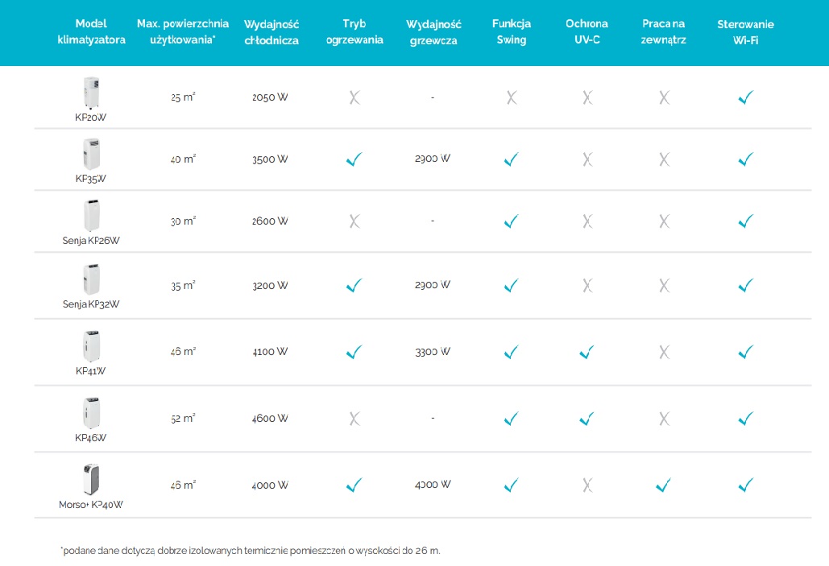Viewport: 829px width, 566px height.
Task: Select the KP35W air conditioner thumbnail
Action: tap(91, 154)
